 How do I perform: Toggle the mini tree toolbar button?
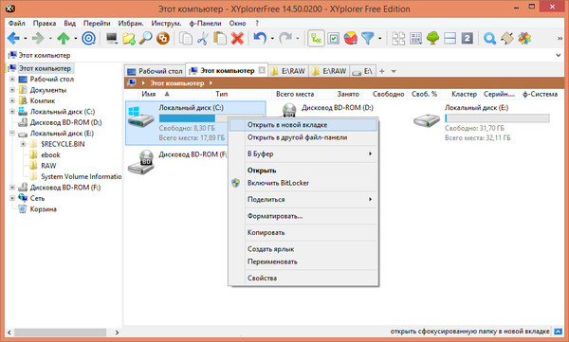click(x=316, y=38)
